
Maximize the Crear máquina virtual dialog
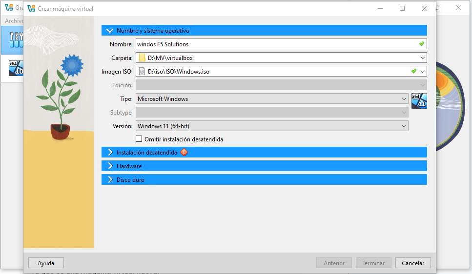(x=402, y=8)
